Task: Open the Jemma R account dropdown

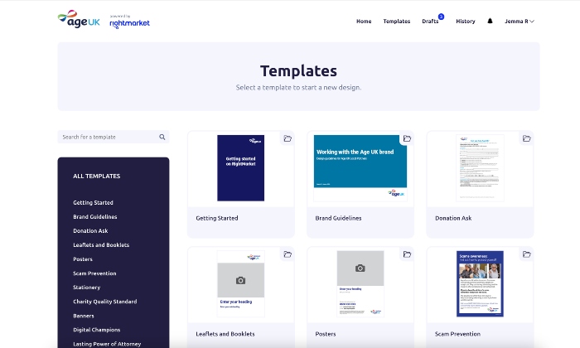Action: click(519, 22)
